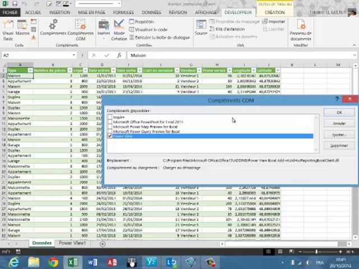Open Nombre de pièces filter dropdown
The image size is (359, 269).
click(x=70, y=70)
